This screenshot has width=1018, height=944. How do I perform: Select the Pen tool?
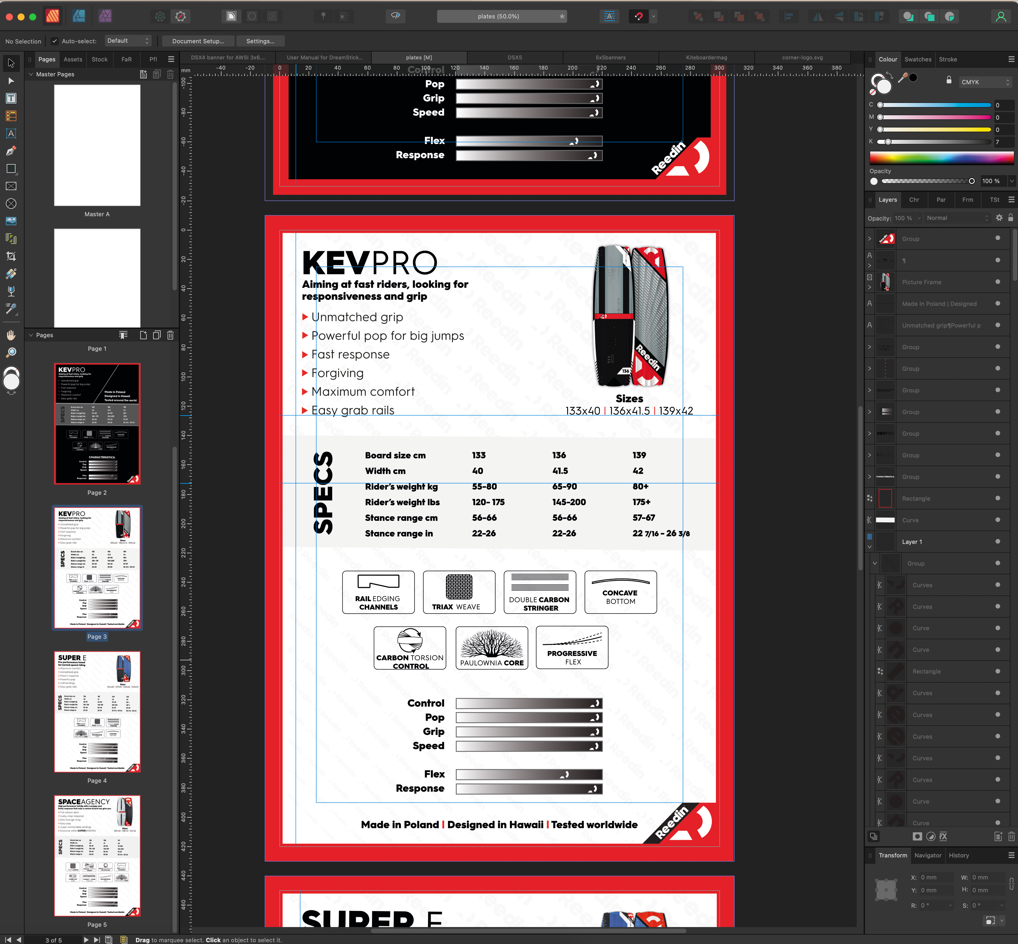11,151
